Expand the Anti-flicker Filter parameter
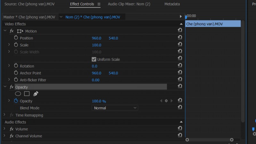This screenshot has width=256, height=144. tap(9, 79)
